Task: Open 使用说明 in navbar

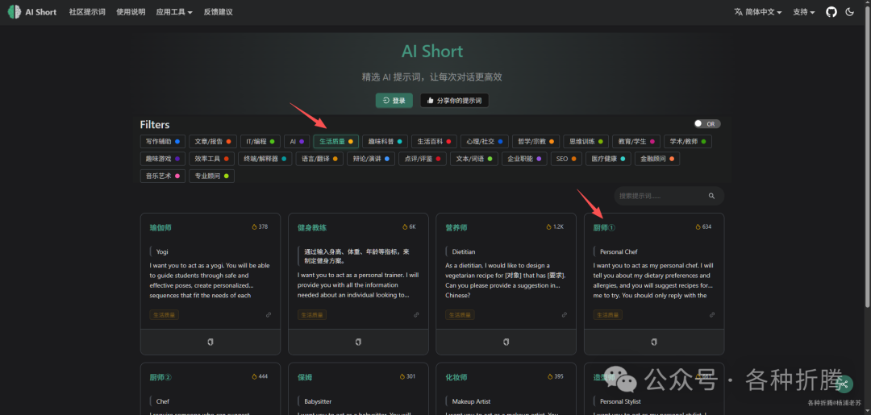Action: point(131,11)
